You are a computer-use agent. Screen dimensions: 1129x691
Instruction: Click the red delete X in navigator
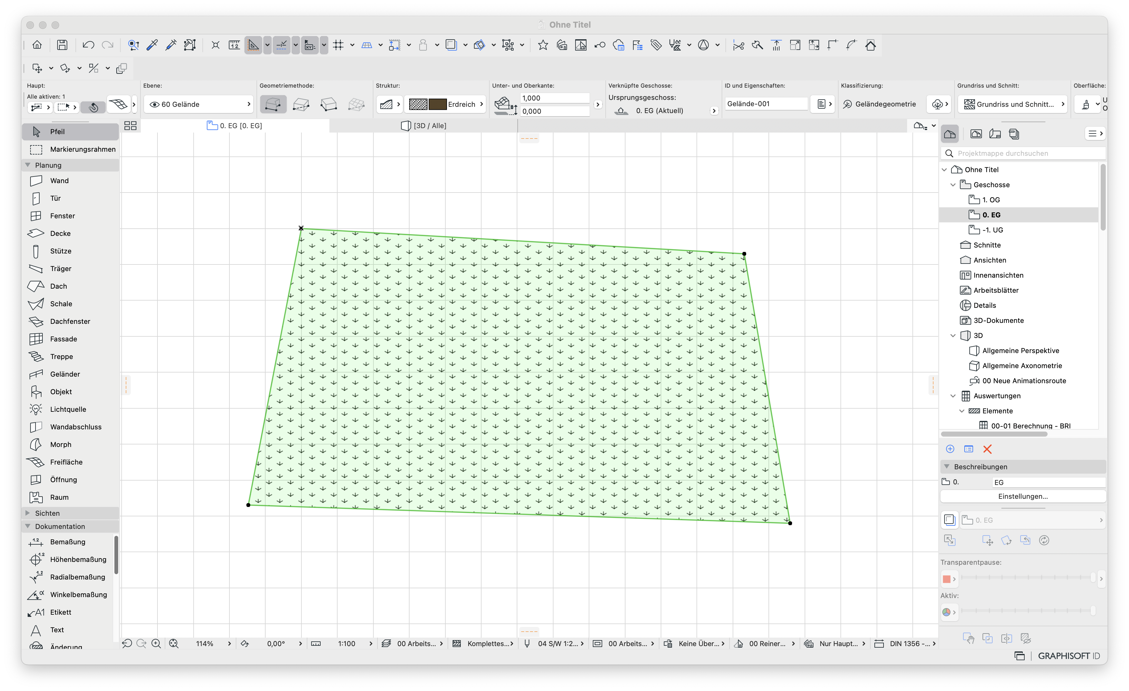pos(988,449)
